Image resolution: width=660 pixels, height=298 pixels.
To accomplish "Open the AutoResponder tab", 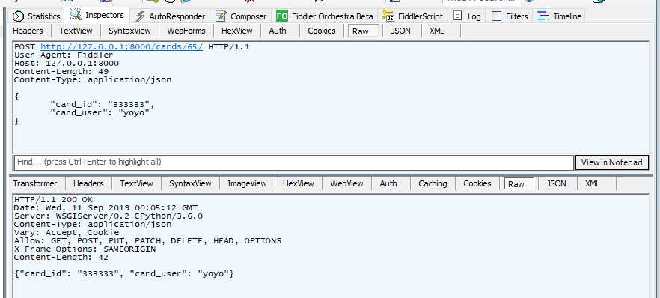I will (170, 16).
